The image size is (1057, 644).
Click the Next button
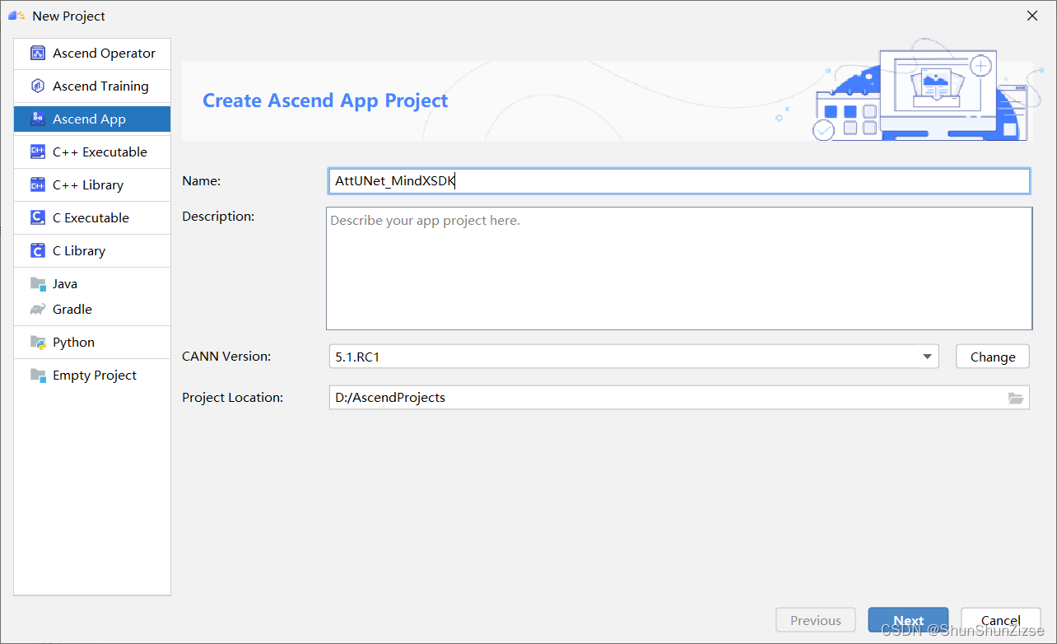coord(908,621)
